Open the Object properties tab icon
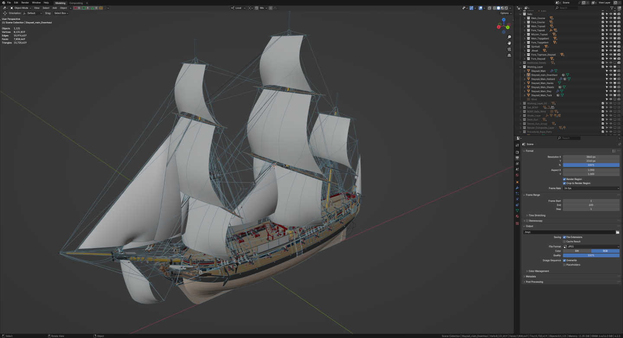623x338 pixels. click(517, 182)
